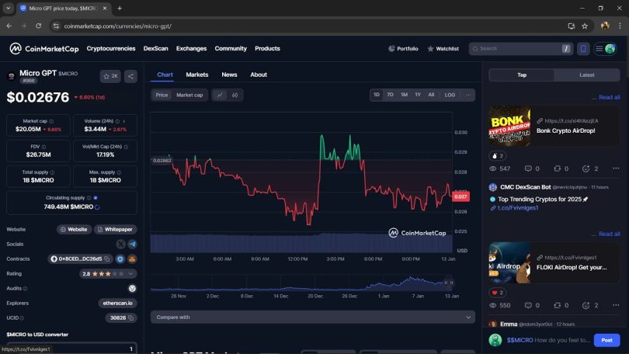Viewport: 629px width, 354px height.
Task: Switch to the About tab
Action: click(259, 75)
